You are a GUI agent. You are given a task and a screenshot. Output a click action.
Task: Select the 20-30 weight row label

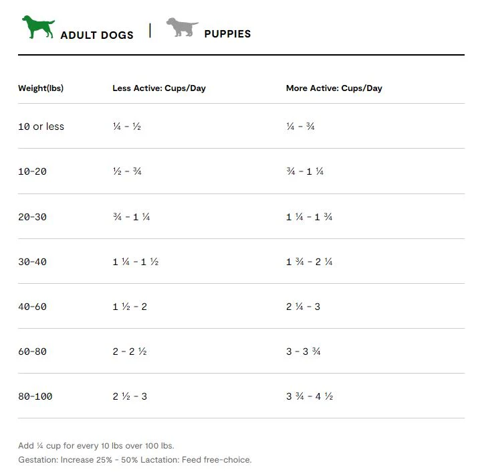point(32,217)
